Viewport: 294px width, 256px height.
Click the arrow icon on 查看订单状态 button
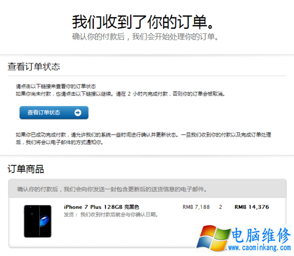78,113
